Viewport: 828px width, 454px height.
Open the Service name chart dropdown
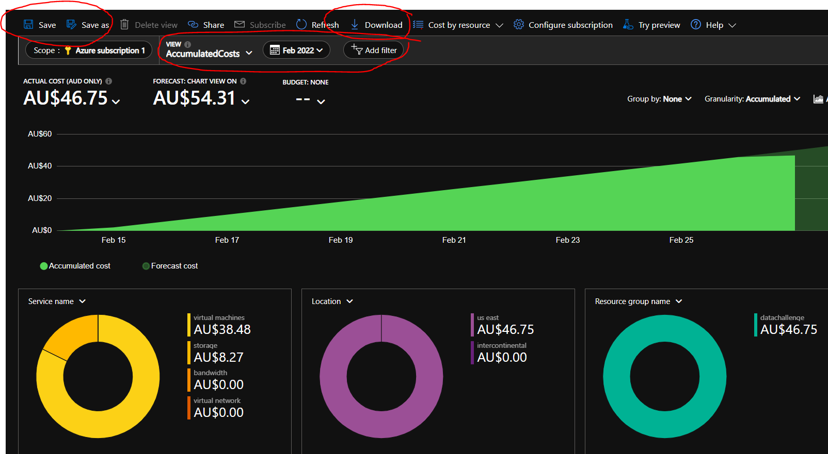tap(57, 301)
